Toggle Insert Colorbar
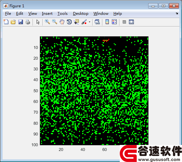 tap(107, 22)
